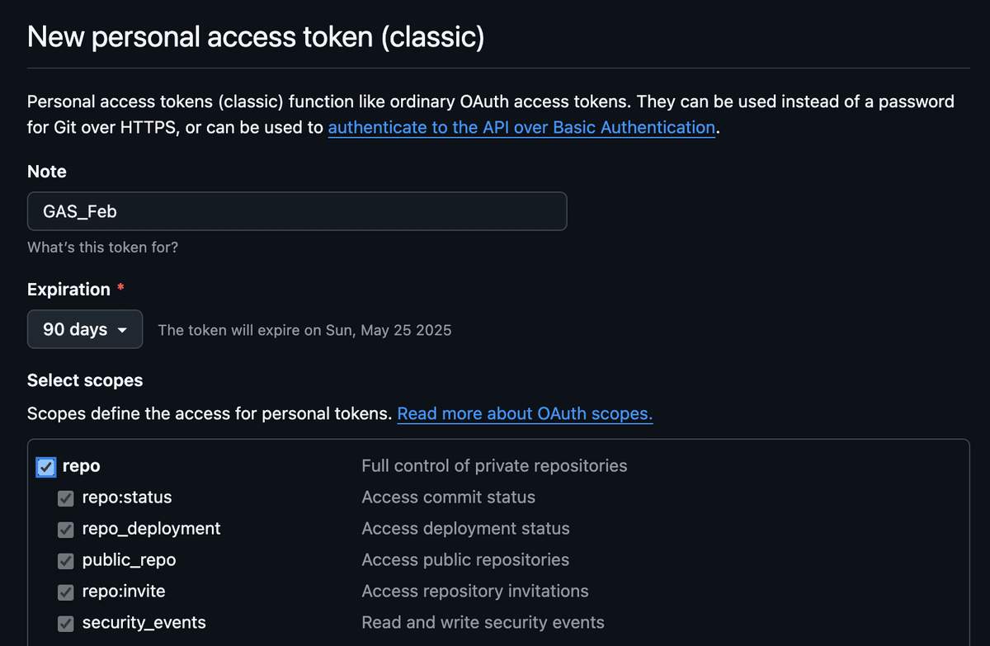Click the Note field containing GAS_Feb
This screenshot has width=990, height=646.
coord(297,211)
